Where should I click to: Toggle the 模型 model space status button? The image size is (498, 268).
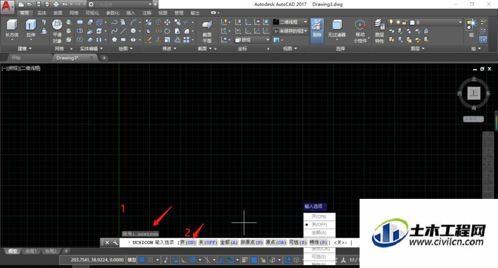coord(132,260)
